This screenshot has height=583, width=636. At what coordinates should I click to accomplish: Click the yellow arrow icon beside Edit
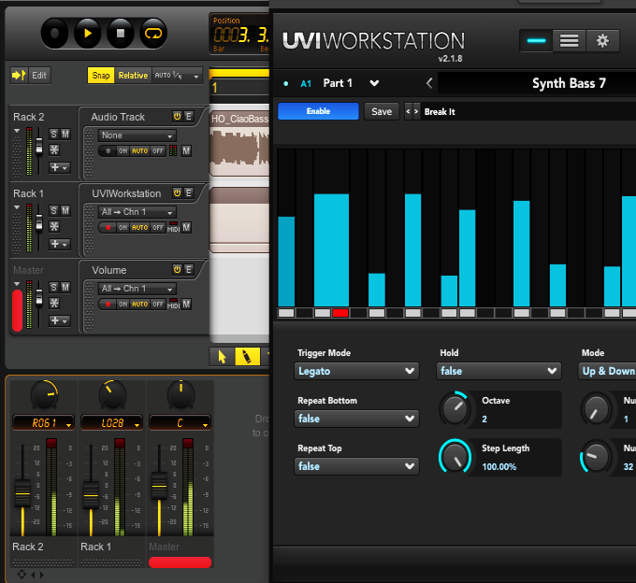point(19,75)
